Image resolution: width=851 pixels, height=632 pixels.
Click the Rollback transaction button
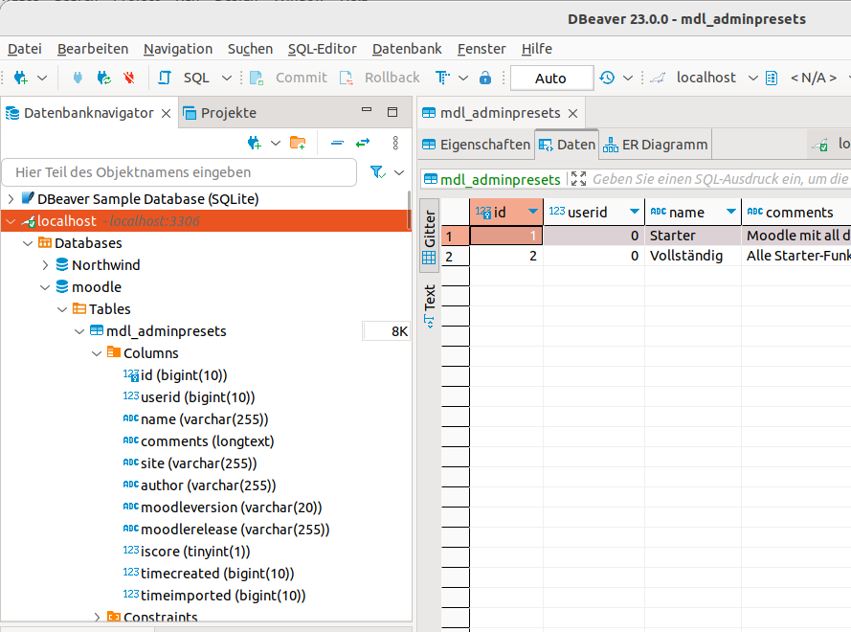(379, 78)
